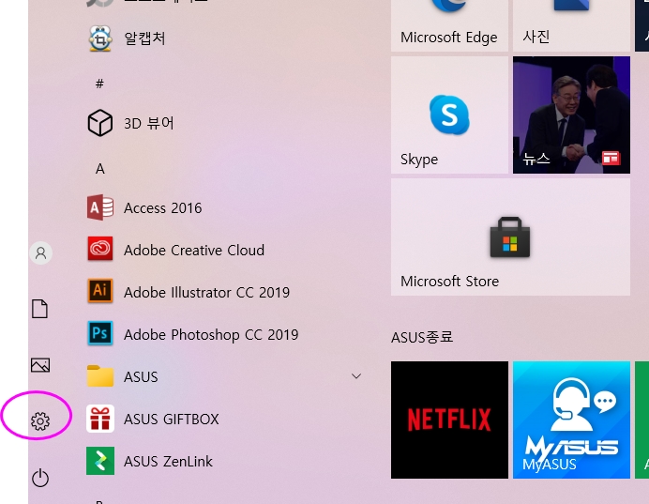Open the Microsoft Store tile
The height and width of the screenshot is (504, 649).
click(x=510, y=237)
